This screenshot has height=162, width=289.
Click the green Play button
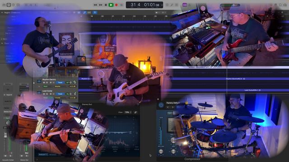click(111, 5)
